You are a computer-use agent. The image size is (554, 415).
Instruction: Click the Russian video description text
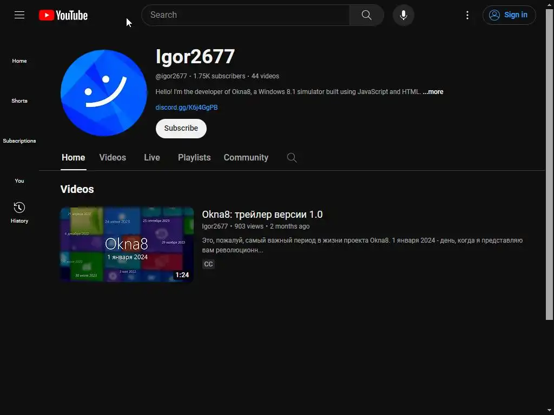[362, 245]
